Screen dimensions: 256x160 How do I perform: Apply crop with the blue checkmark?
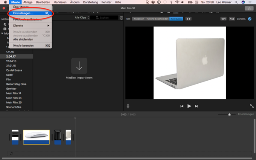249,19
